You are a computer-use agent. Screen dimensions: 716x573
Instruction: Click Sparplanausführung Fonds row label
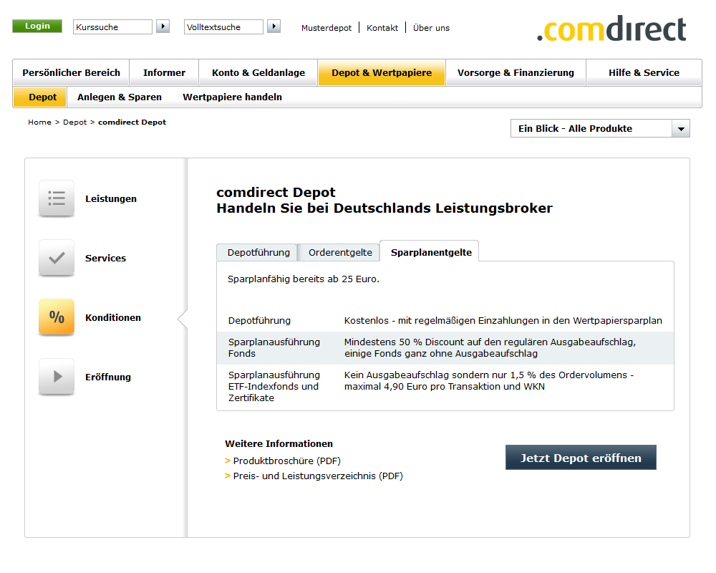[x=274, y=347]
